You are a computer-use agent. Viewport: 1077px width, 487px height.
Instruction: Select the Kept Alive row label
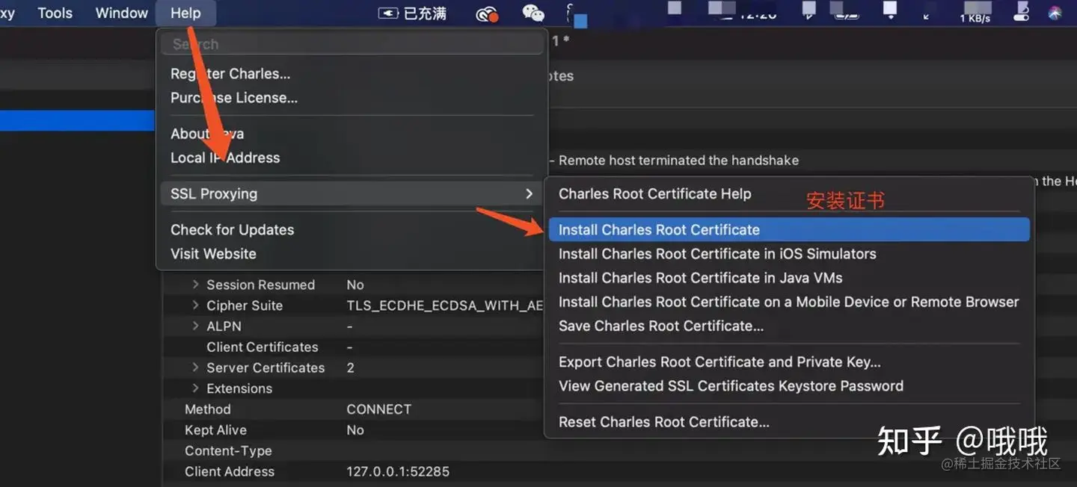pyautogui.click(x=215, y=430)
